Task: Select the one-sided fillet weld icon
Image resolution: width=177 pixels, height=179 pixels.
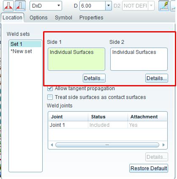Action: (x=20, y=6)
